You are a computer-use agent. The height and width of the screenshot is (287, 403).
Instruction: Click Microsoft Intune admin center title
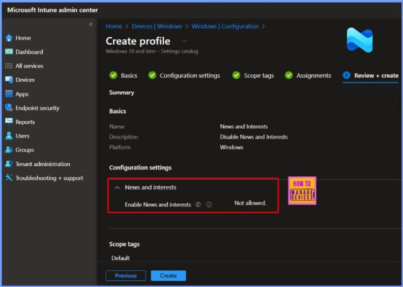[x=52, y=10]
